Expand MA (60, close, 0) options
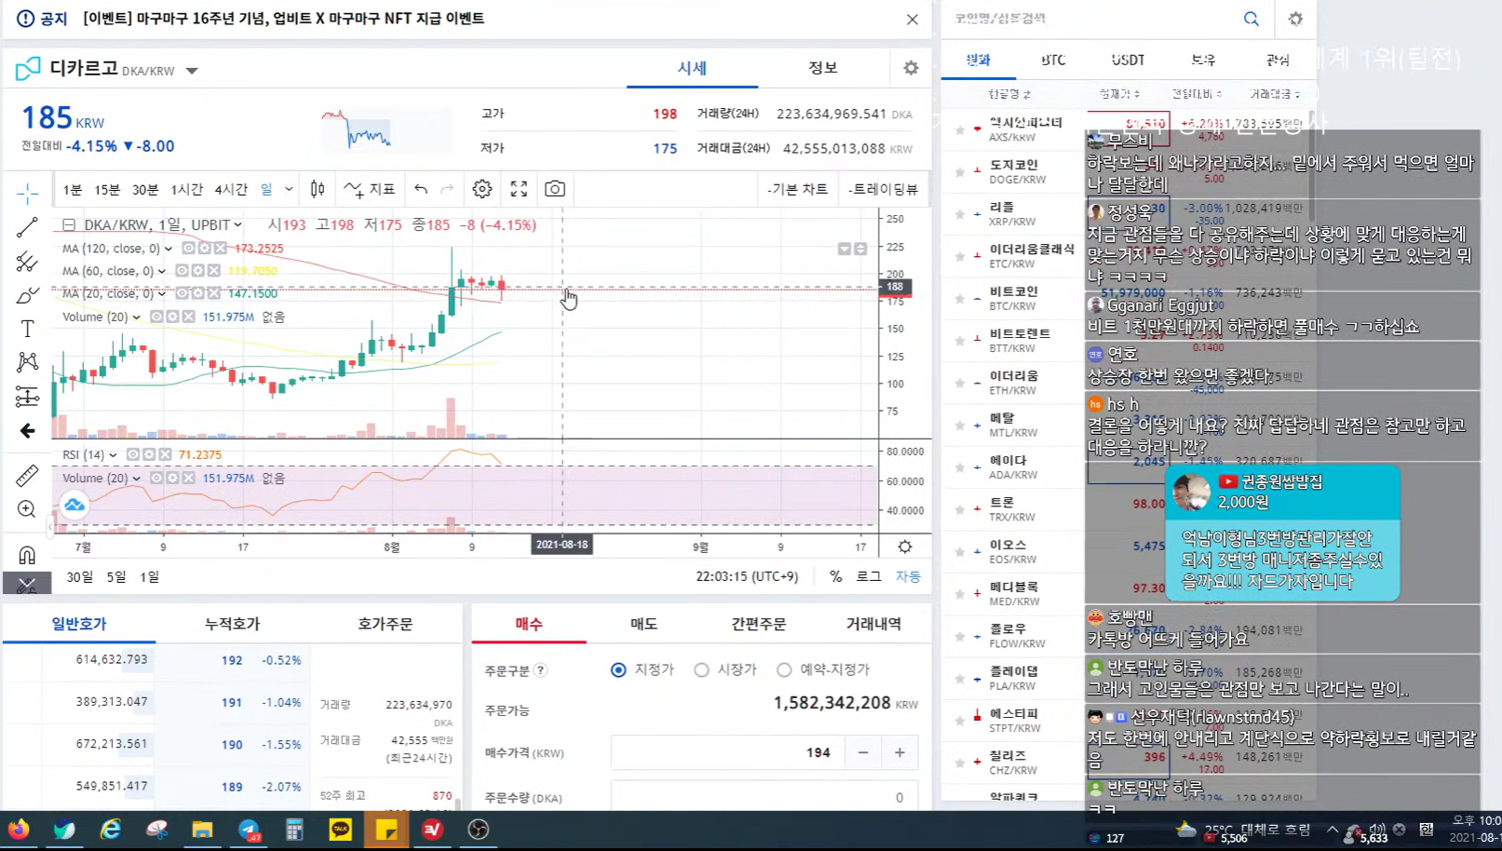The width and height of the screenshot is (1502, 851). coord(162,271)
